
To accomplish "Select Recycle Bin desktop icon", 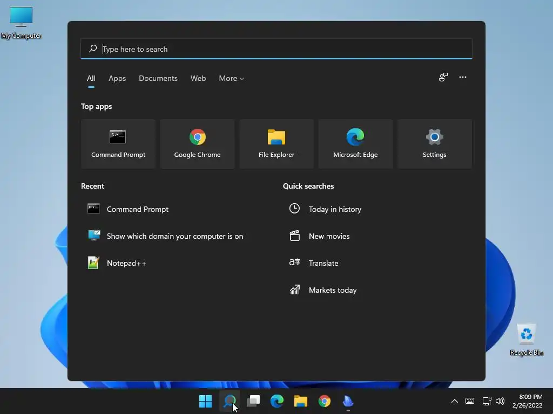I will [x=526, y=340].
